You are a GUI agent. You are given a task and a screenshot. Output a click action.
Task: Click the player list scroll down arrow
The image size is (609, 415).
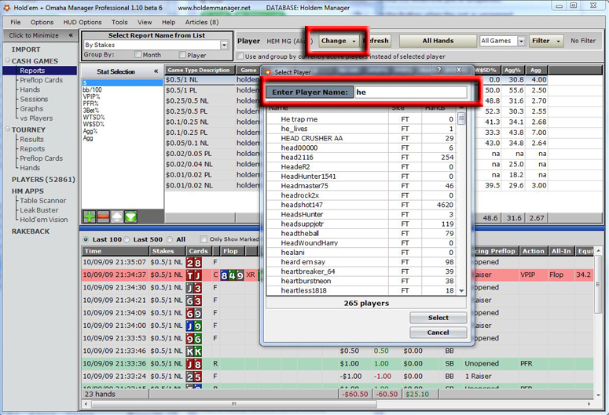[x=461, y=290]
